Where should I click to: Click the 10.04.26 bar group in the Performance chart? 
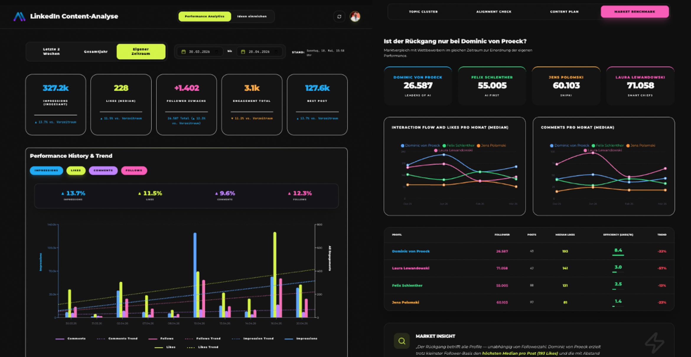(199, 275)
